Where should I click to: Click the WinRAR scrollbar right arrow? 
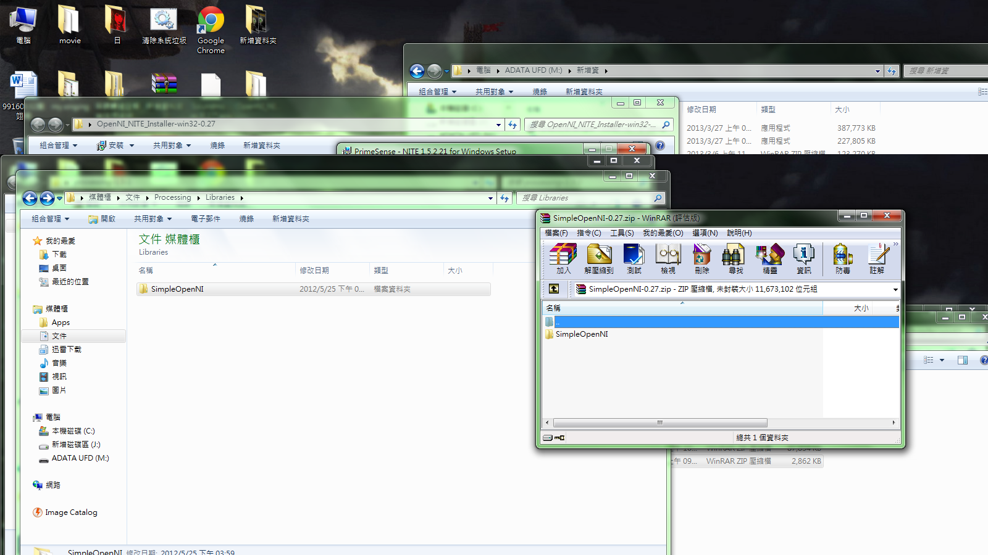click(x=894, y=423)
